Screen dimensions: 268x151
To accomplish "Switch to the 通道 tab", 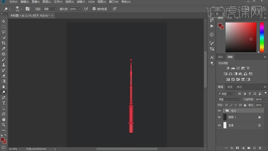I will 230,87.
